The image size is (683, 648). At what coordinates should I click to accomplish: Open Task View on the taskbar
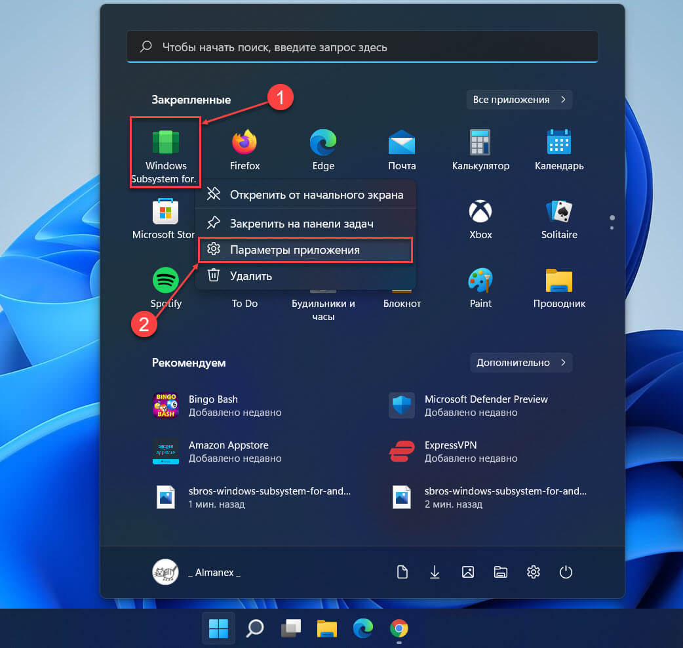point(291,628)
